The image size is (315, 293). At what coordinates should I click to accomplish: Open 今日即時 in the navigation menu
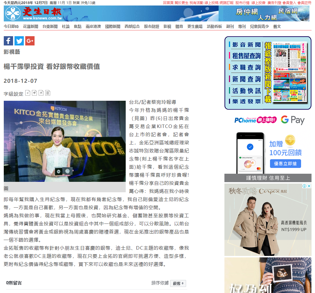[x=11, y=26]
